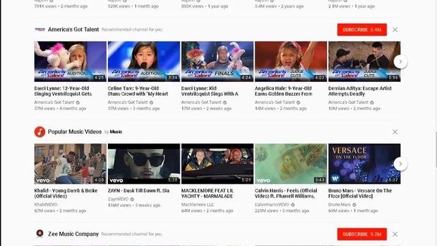Click '17M views • 2 weeks ago' text
The width and height of the screenshot is (437, 246).
point(206,109)
